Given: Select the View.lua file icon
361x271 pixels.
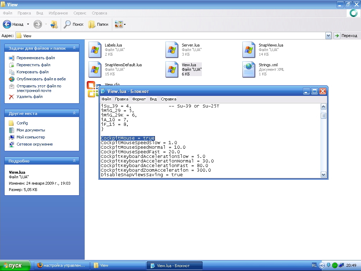Looking at the screenshot, I should coord(172,69).
